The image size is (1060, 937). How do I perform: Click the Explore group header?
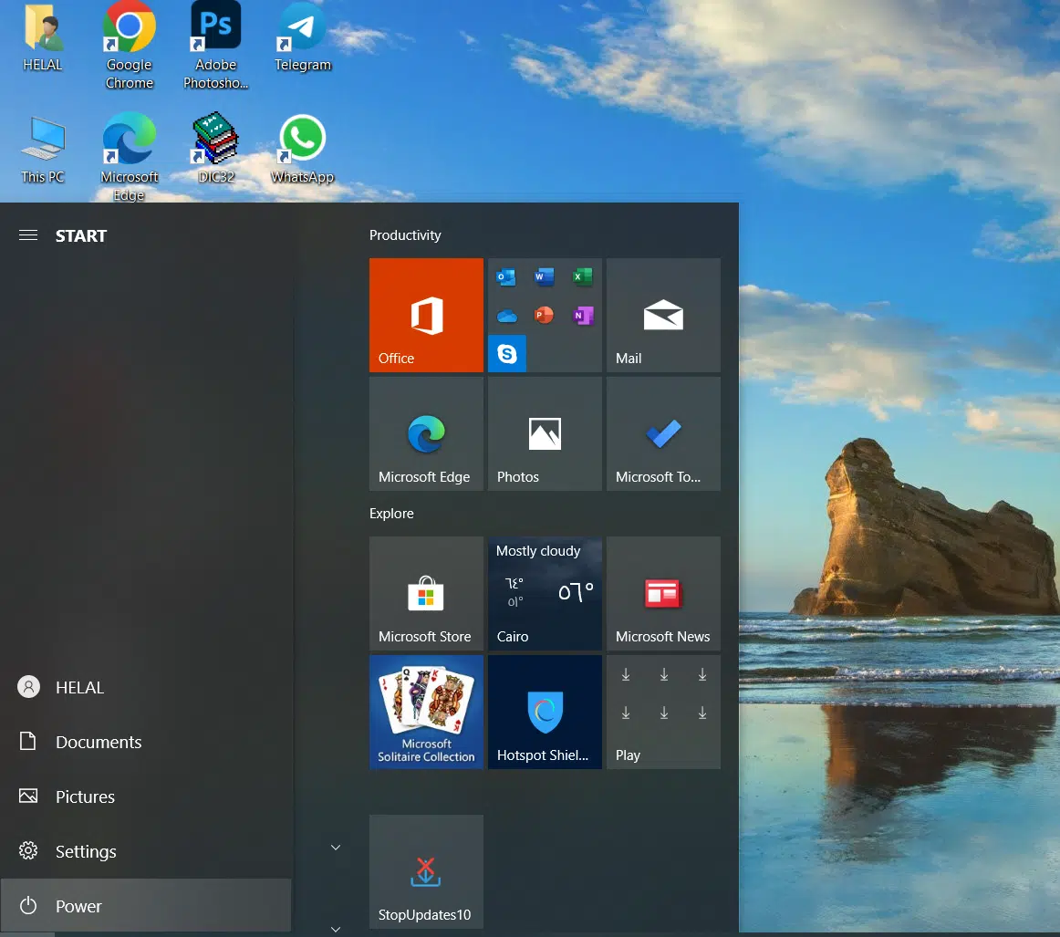[391, 513]
